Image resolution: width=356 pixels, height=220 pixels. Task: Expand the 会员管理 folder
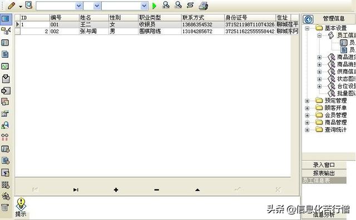(x=307, y=115)
